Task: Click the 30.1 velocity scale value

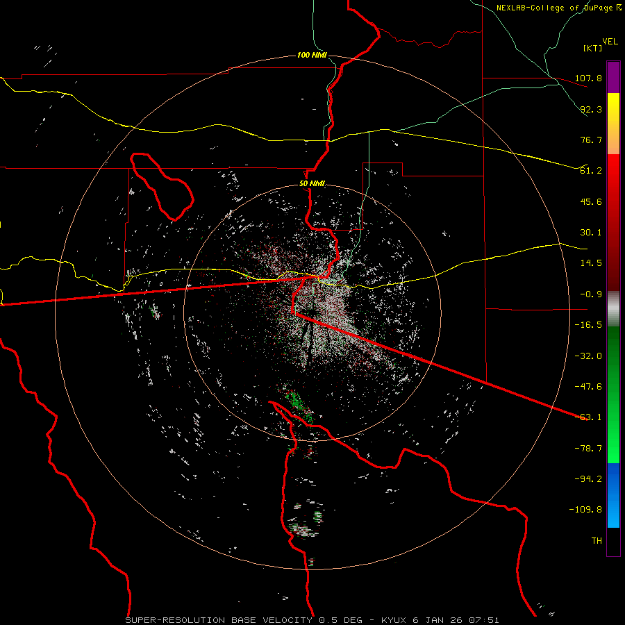Action: coord(591,233)
